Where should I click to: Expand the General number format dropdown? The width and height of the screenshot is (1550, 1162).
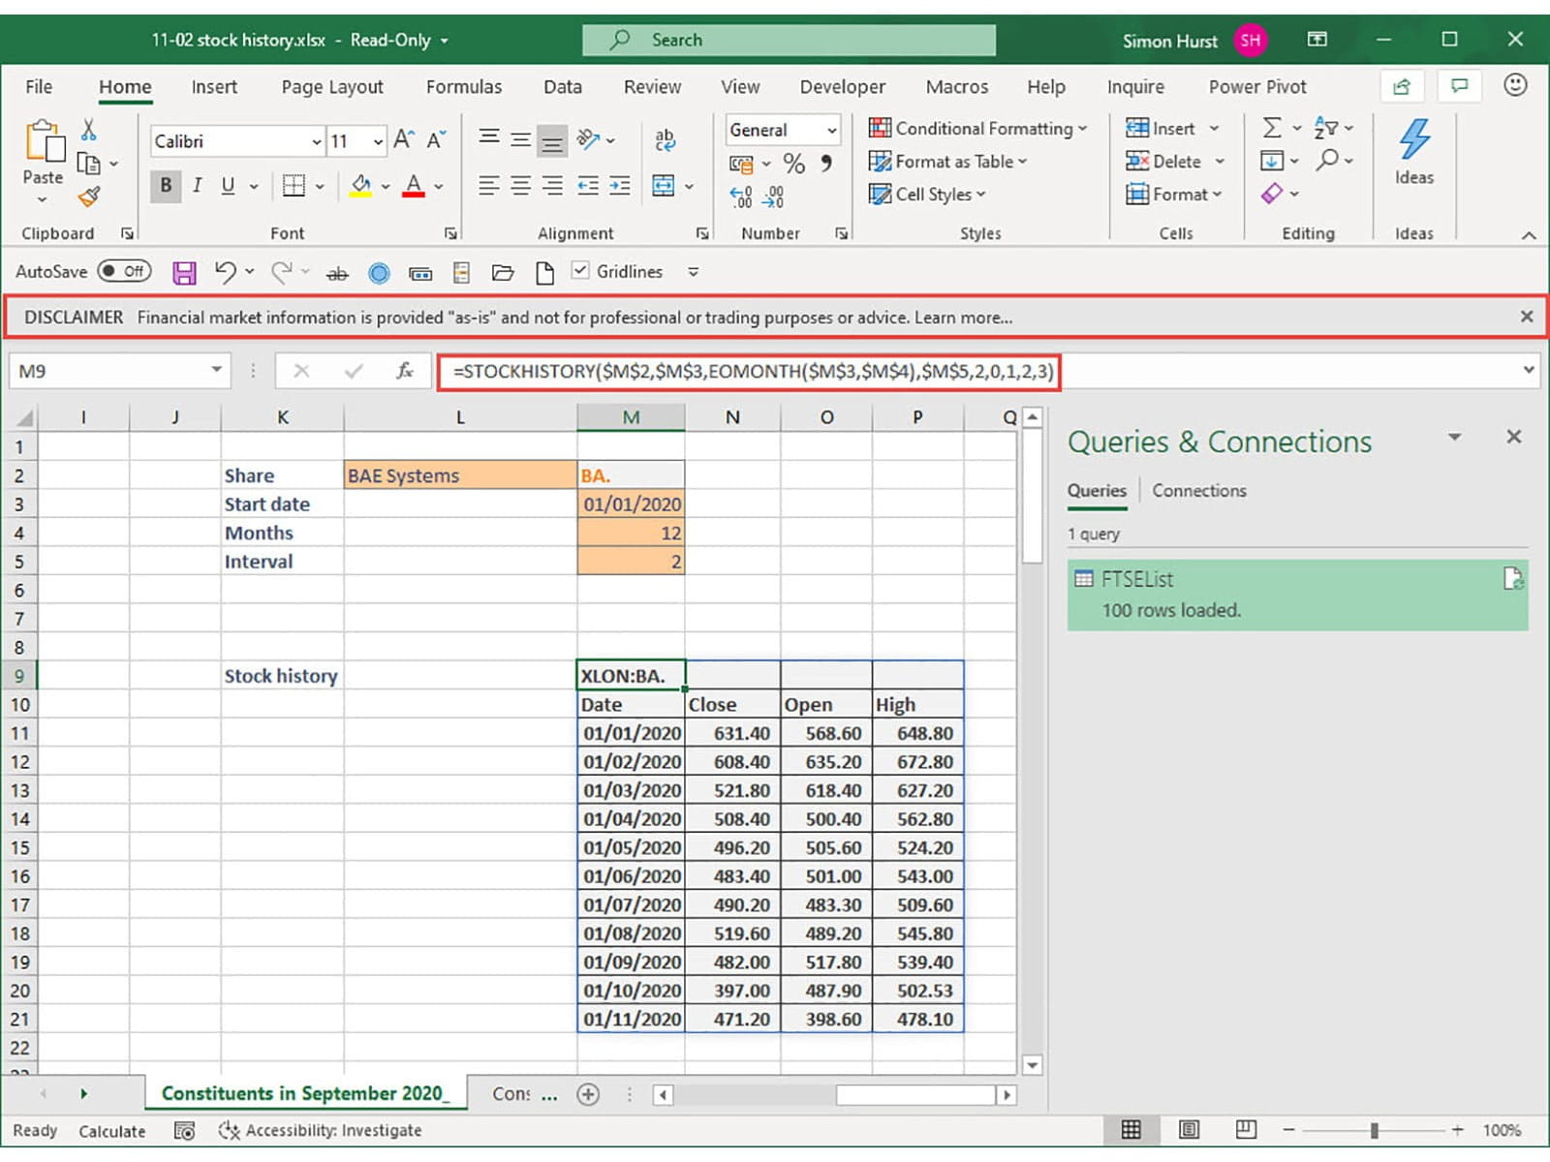(x=831, y=130)
